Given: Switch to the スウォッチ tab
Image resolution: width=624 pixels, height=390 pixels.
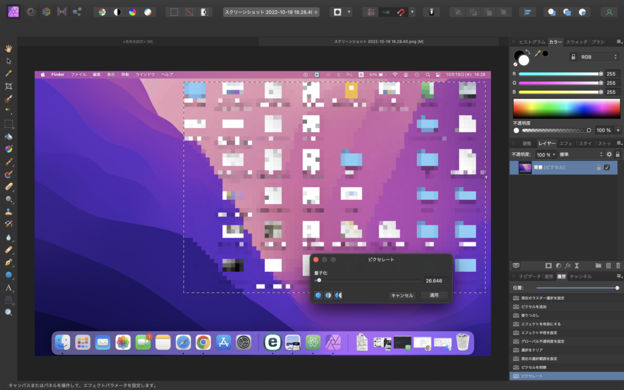Looking at the screenshot, I should 576,42.
